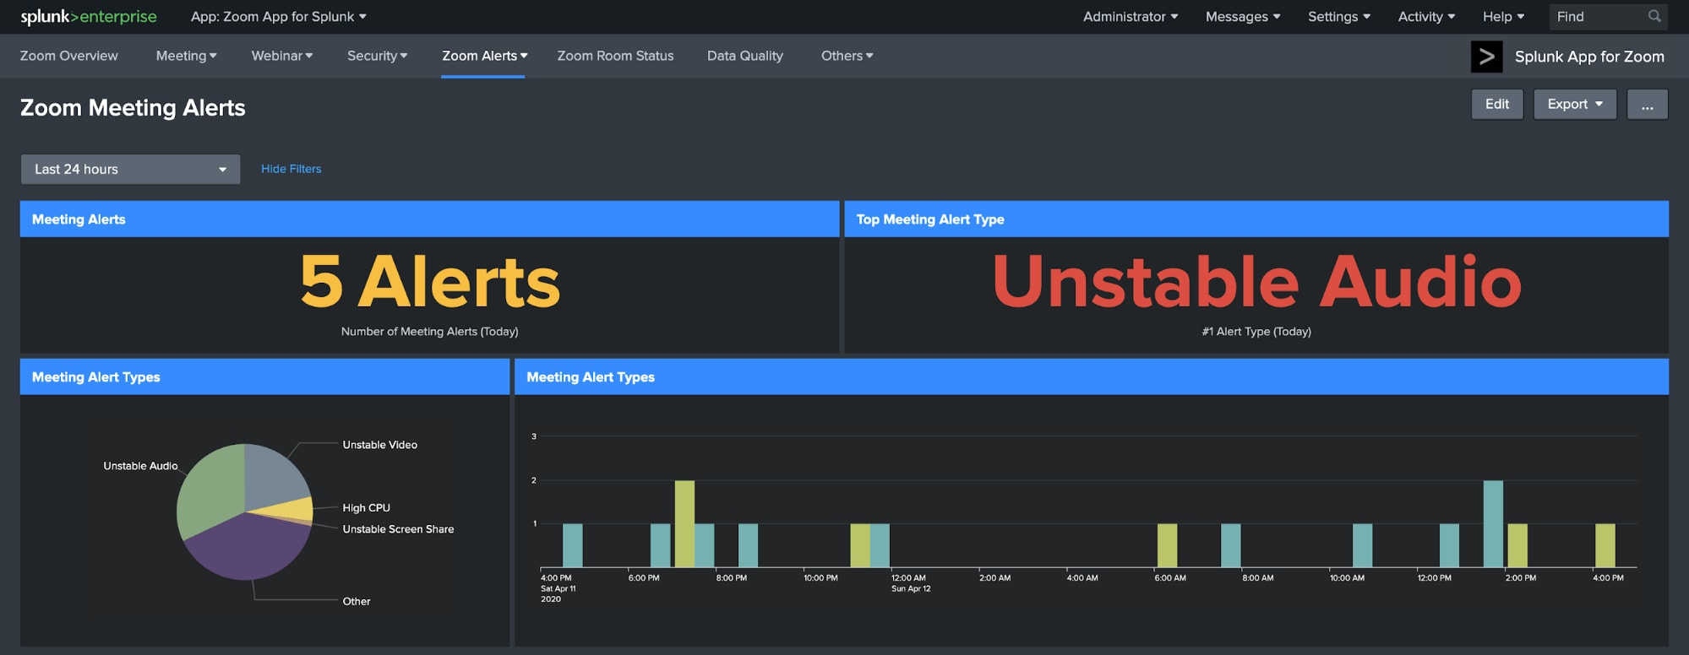Click the 12:00 AM Sun Apr 12 axis label
The width and height of the screenshot is (1689, 655).
[910, 583]
